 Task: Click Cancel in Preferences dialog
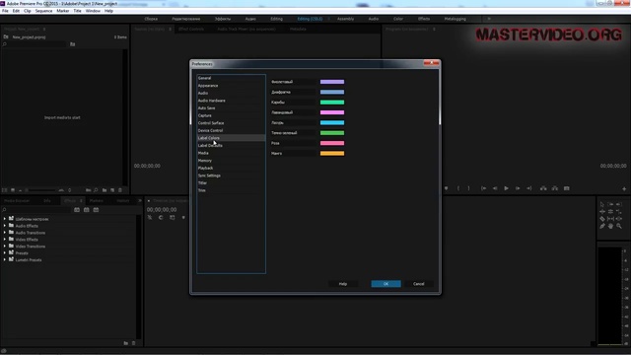click(418, 284)
